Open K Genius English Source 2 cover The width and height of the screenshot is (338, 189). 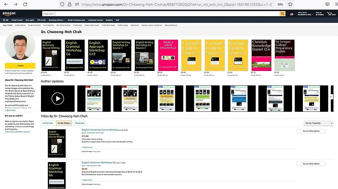[191, 55]
